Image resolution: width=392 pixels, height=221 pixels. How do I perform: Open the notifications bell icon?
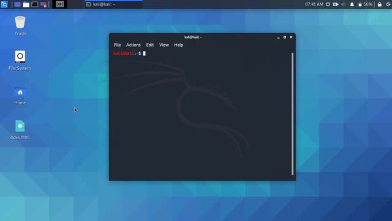[352, 4]
